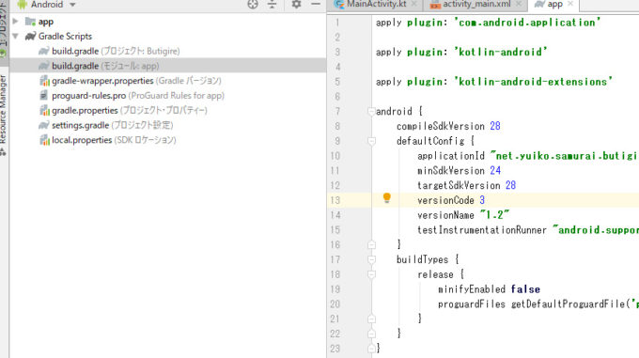The width and height of the screenshot is (639, 358).
Task: Click 'com.android.application' plugin string
Action: click(528, 23)
